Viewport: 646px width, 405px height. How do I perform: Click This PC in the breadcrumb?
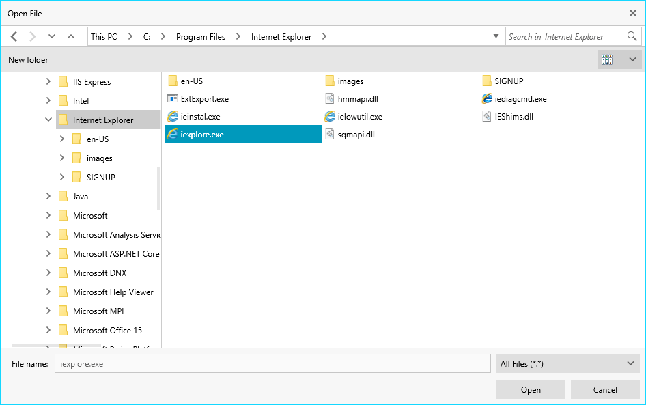coord(104,37)
